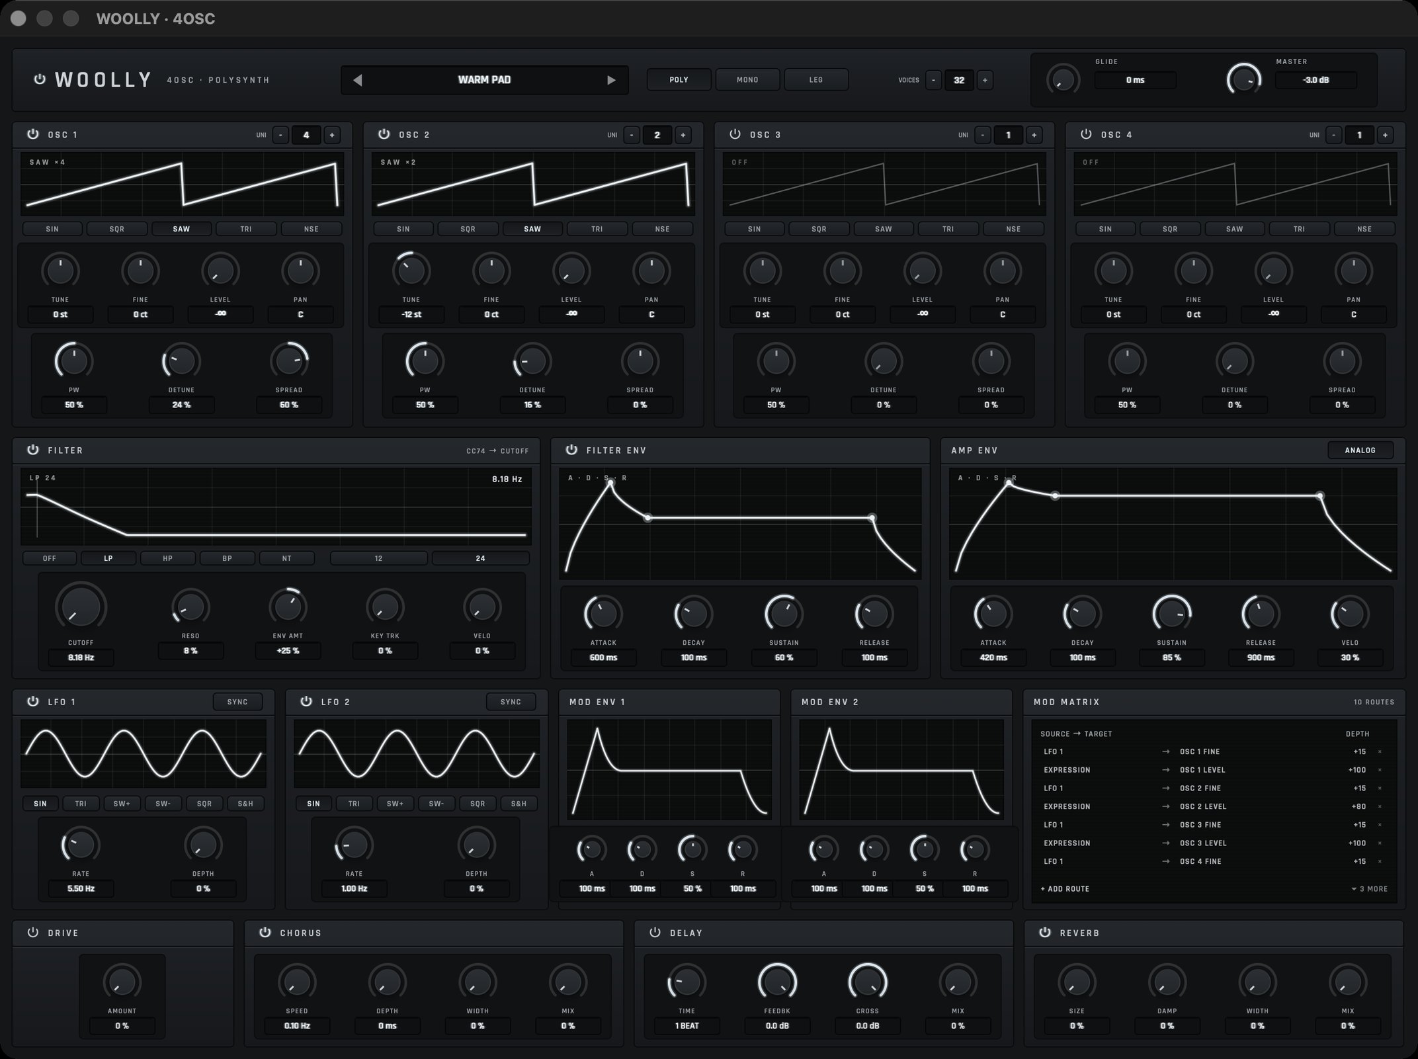Viewport: 1418px width, 1059px height.
Task: Select 12 dB filter slope
Action: tap(378, 558)
